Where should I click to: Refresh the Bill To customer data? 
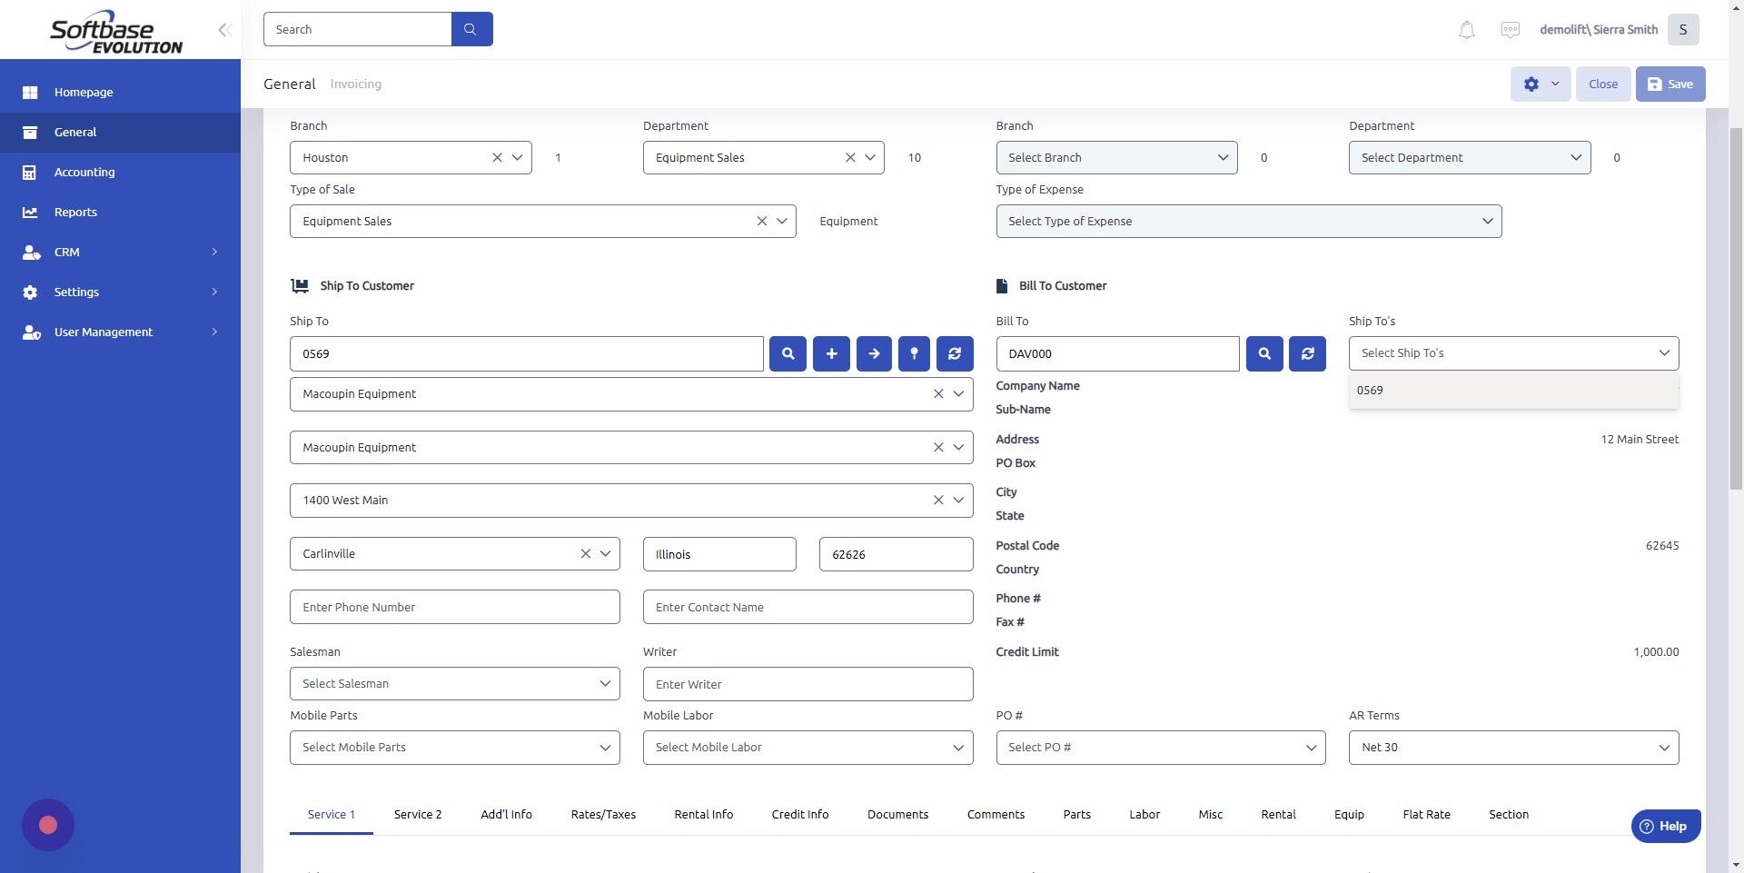pyautogui.click(x=1307, y=353)
